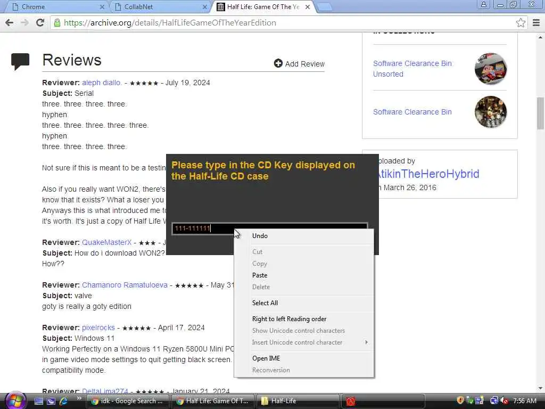Click the secure padlock icon in address bar

click(x=56, y=23)
